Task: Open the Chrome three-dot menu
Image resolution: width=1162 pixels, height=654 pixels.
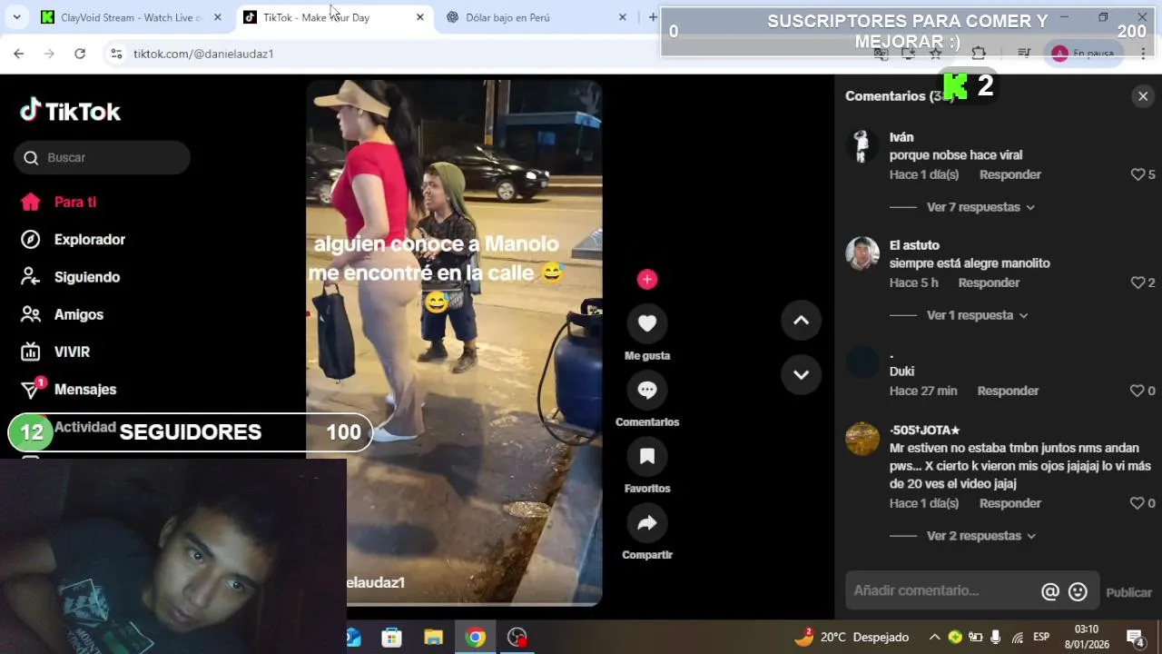Action: click(x=1143, y=54)
